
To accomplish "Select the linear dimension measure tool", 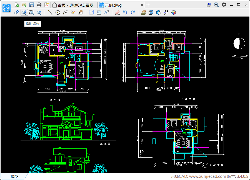I will click(91, 12).
